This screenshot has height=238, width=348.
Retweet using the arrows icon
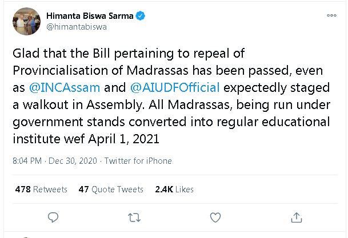[x=134, y=217]
